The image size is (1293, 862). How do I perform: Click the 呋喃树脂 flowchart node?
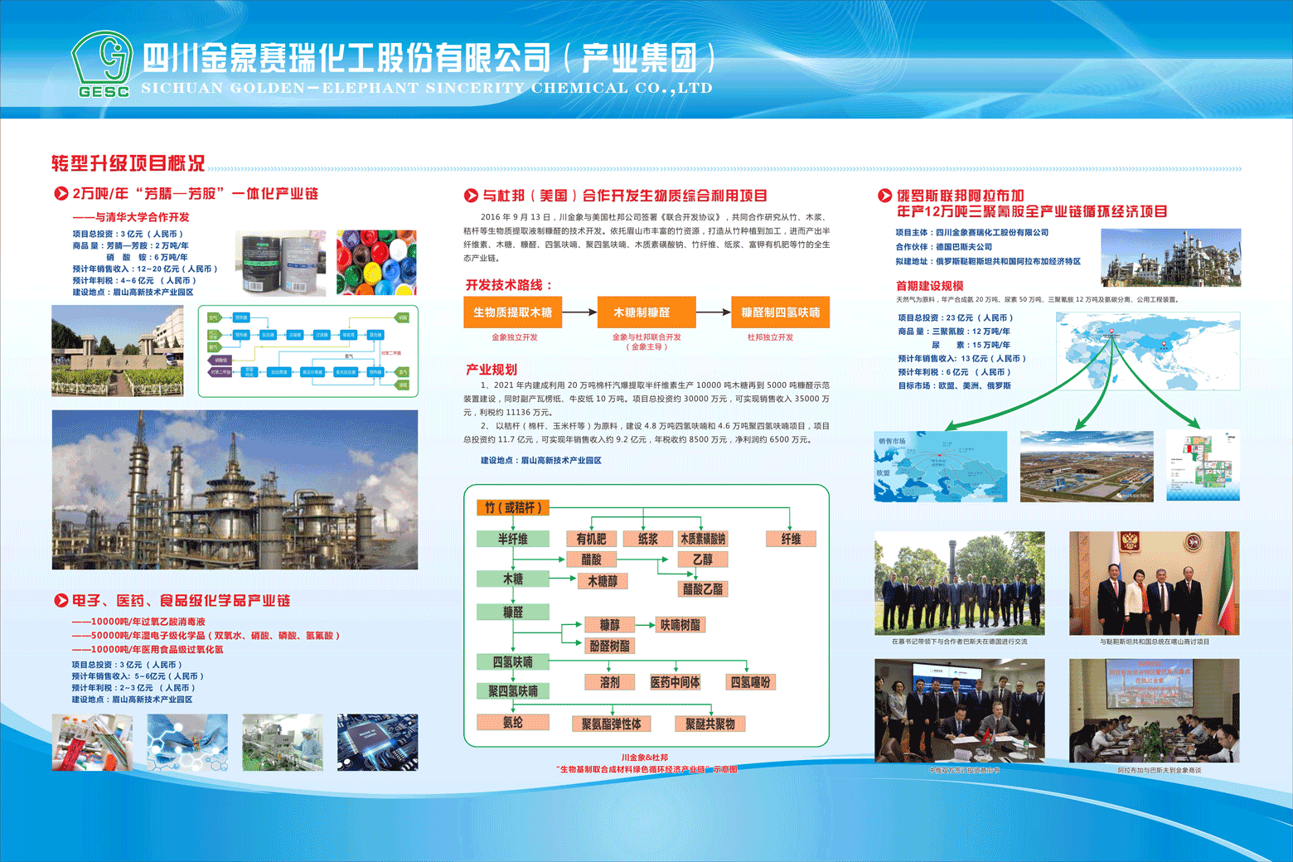pyautogui.click(x=680, y=625)
